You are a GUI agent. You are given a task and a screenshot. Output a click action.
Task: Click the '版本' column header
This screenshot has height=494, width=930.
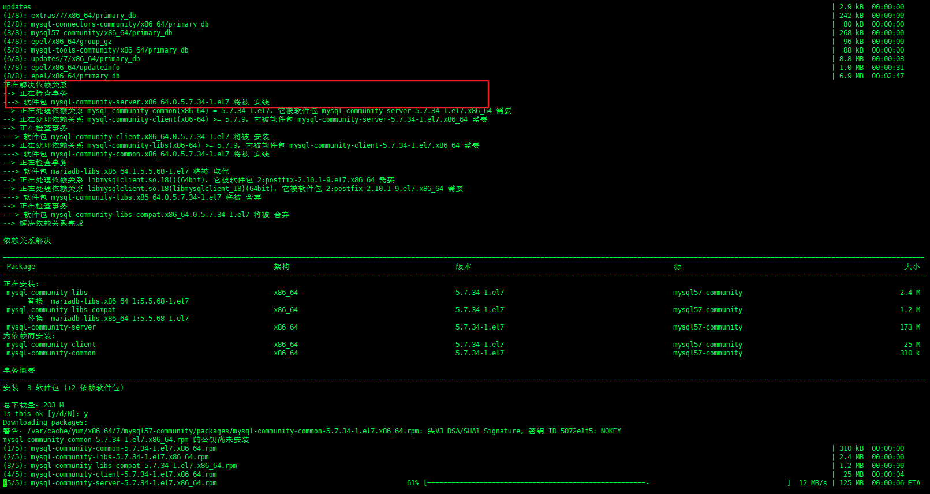[x=464, y=267]
